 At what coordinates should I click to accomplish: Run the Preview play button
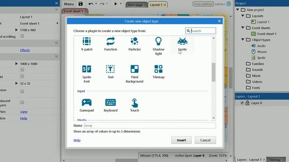116,4
